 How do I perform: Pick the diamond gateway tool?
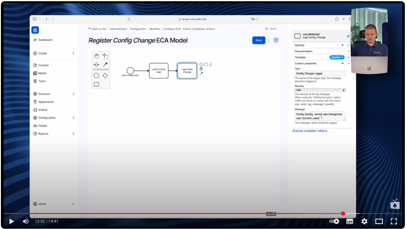tap(105, 75)
